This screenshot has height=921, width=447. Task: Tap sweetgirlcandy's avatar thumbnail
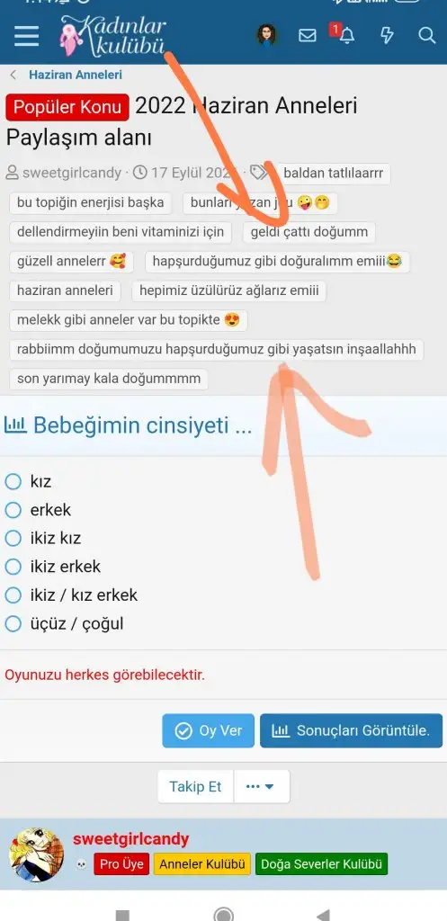[36, 854]
